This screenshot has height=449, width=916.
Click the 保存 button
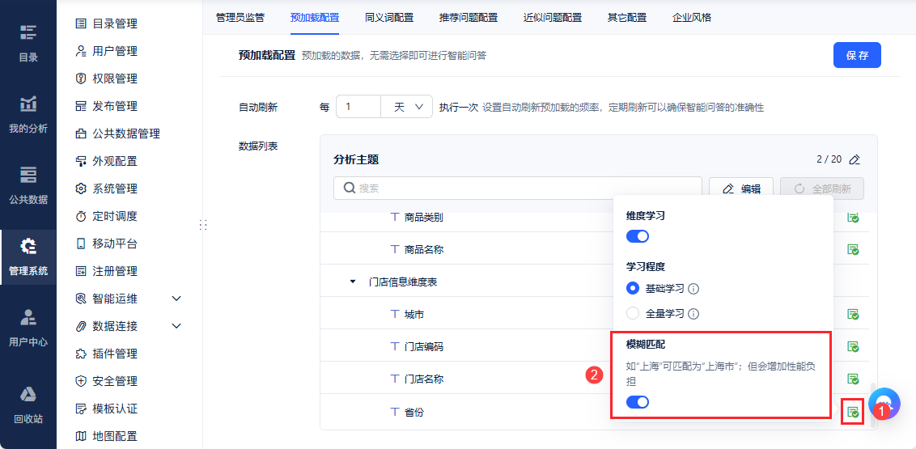[857, 55]
